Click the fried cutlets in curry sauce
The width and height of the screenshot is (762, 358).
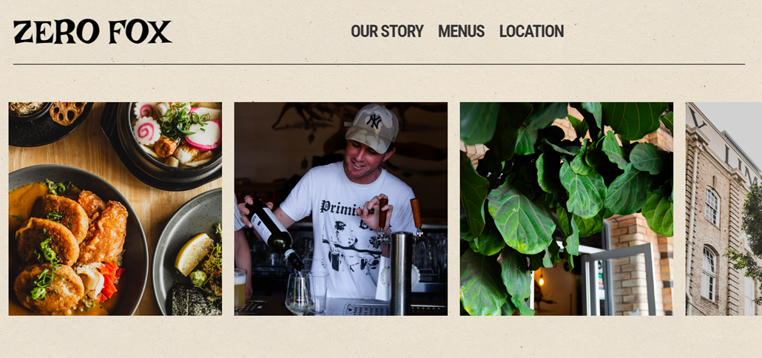(67, 248)
